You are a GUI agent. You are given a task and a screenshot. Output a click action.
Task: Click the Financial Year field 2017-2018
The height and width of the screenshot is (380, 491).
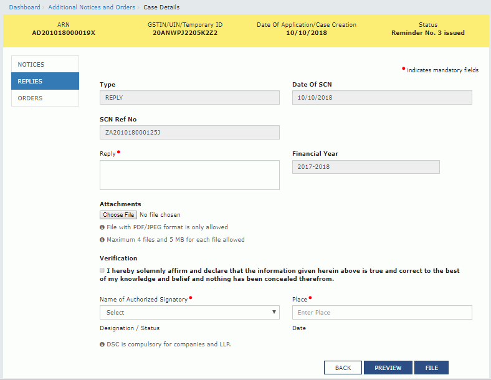(x=366, y=167)
